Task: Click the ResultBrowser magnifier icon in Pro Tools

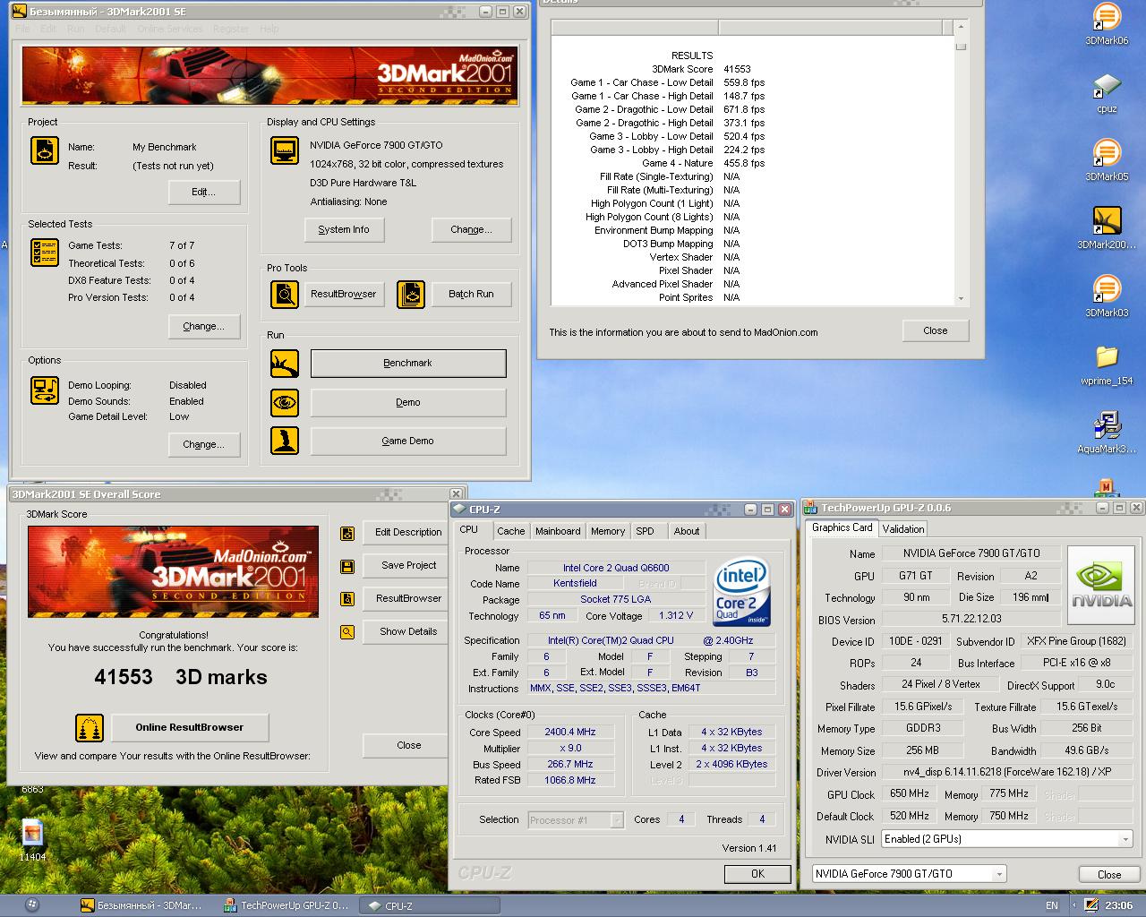Action: 285,294
